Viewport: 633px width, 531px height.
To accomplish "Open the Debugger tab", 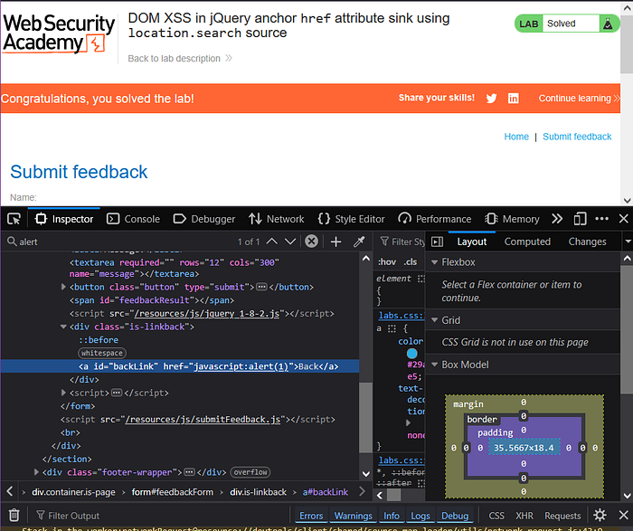I will [x=204, y=219].
